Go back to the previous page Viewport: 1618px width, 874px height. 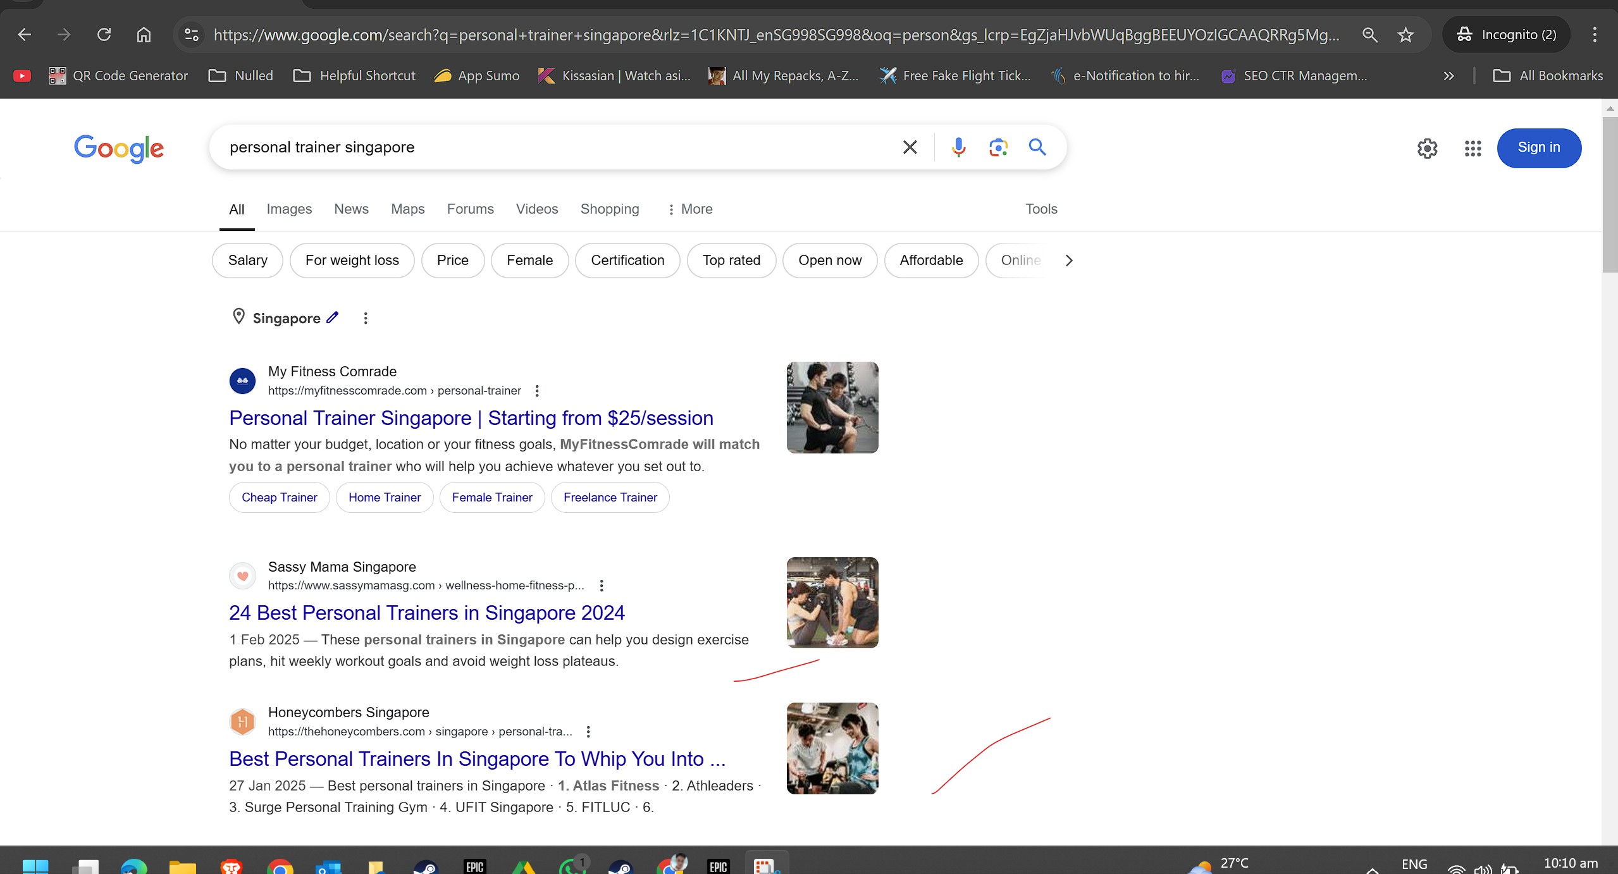(x=24, y=34)
